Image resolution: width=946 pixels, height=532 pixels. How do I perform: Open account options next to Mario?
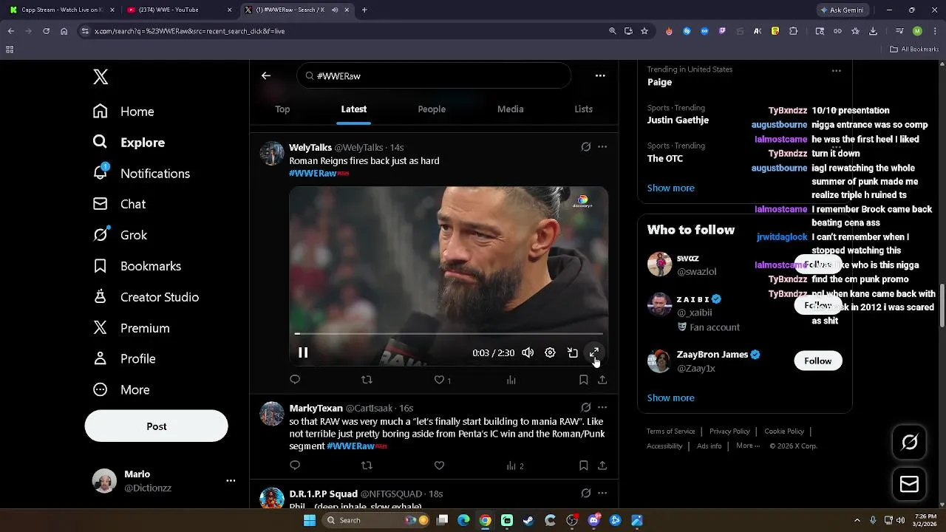pyautogui.click(x=231, y=480)
